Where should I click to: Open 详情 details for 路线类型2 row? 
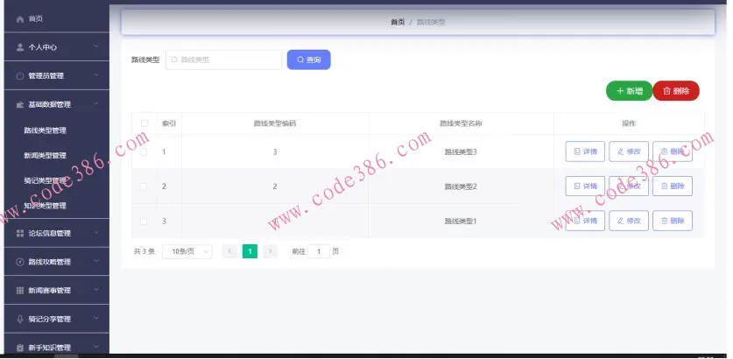[585, 186]
